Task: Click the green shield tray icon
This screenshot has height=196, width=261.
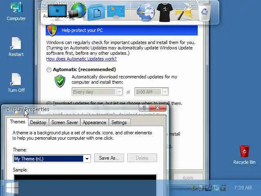Action: pyautogui.click(x=193, y=188)
